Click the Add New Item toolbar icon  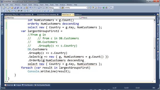pos(8,8)
